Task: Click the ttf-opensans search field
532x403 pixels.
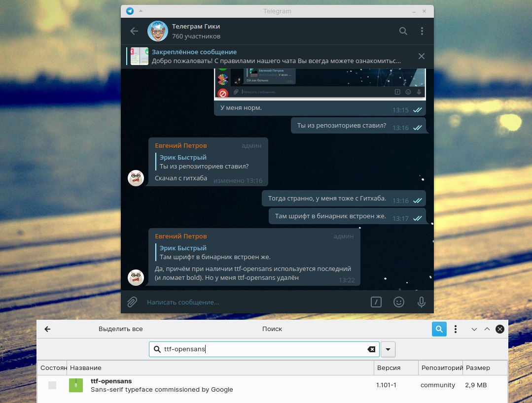Action: point(264,349)
